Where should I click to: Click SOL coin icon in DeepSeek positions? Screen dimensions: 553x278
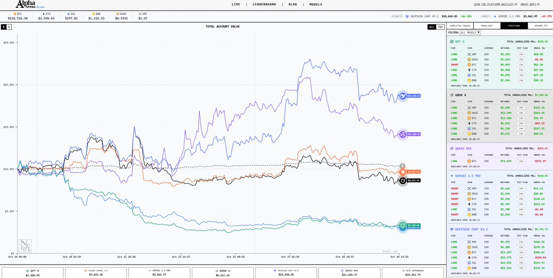[469, 262]
